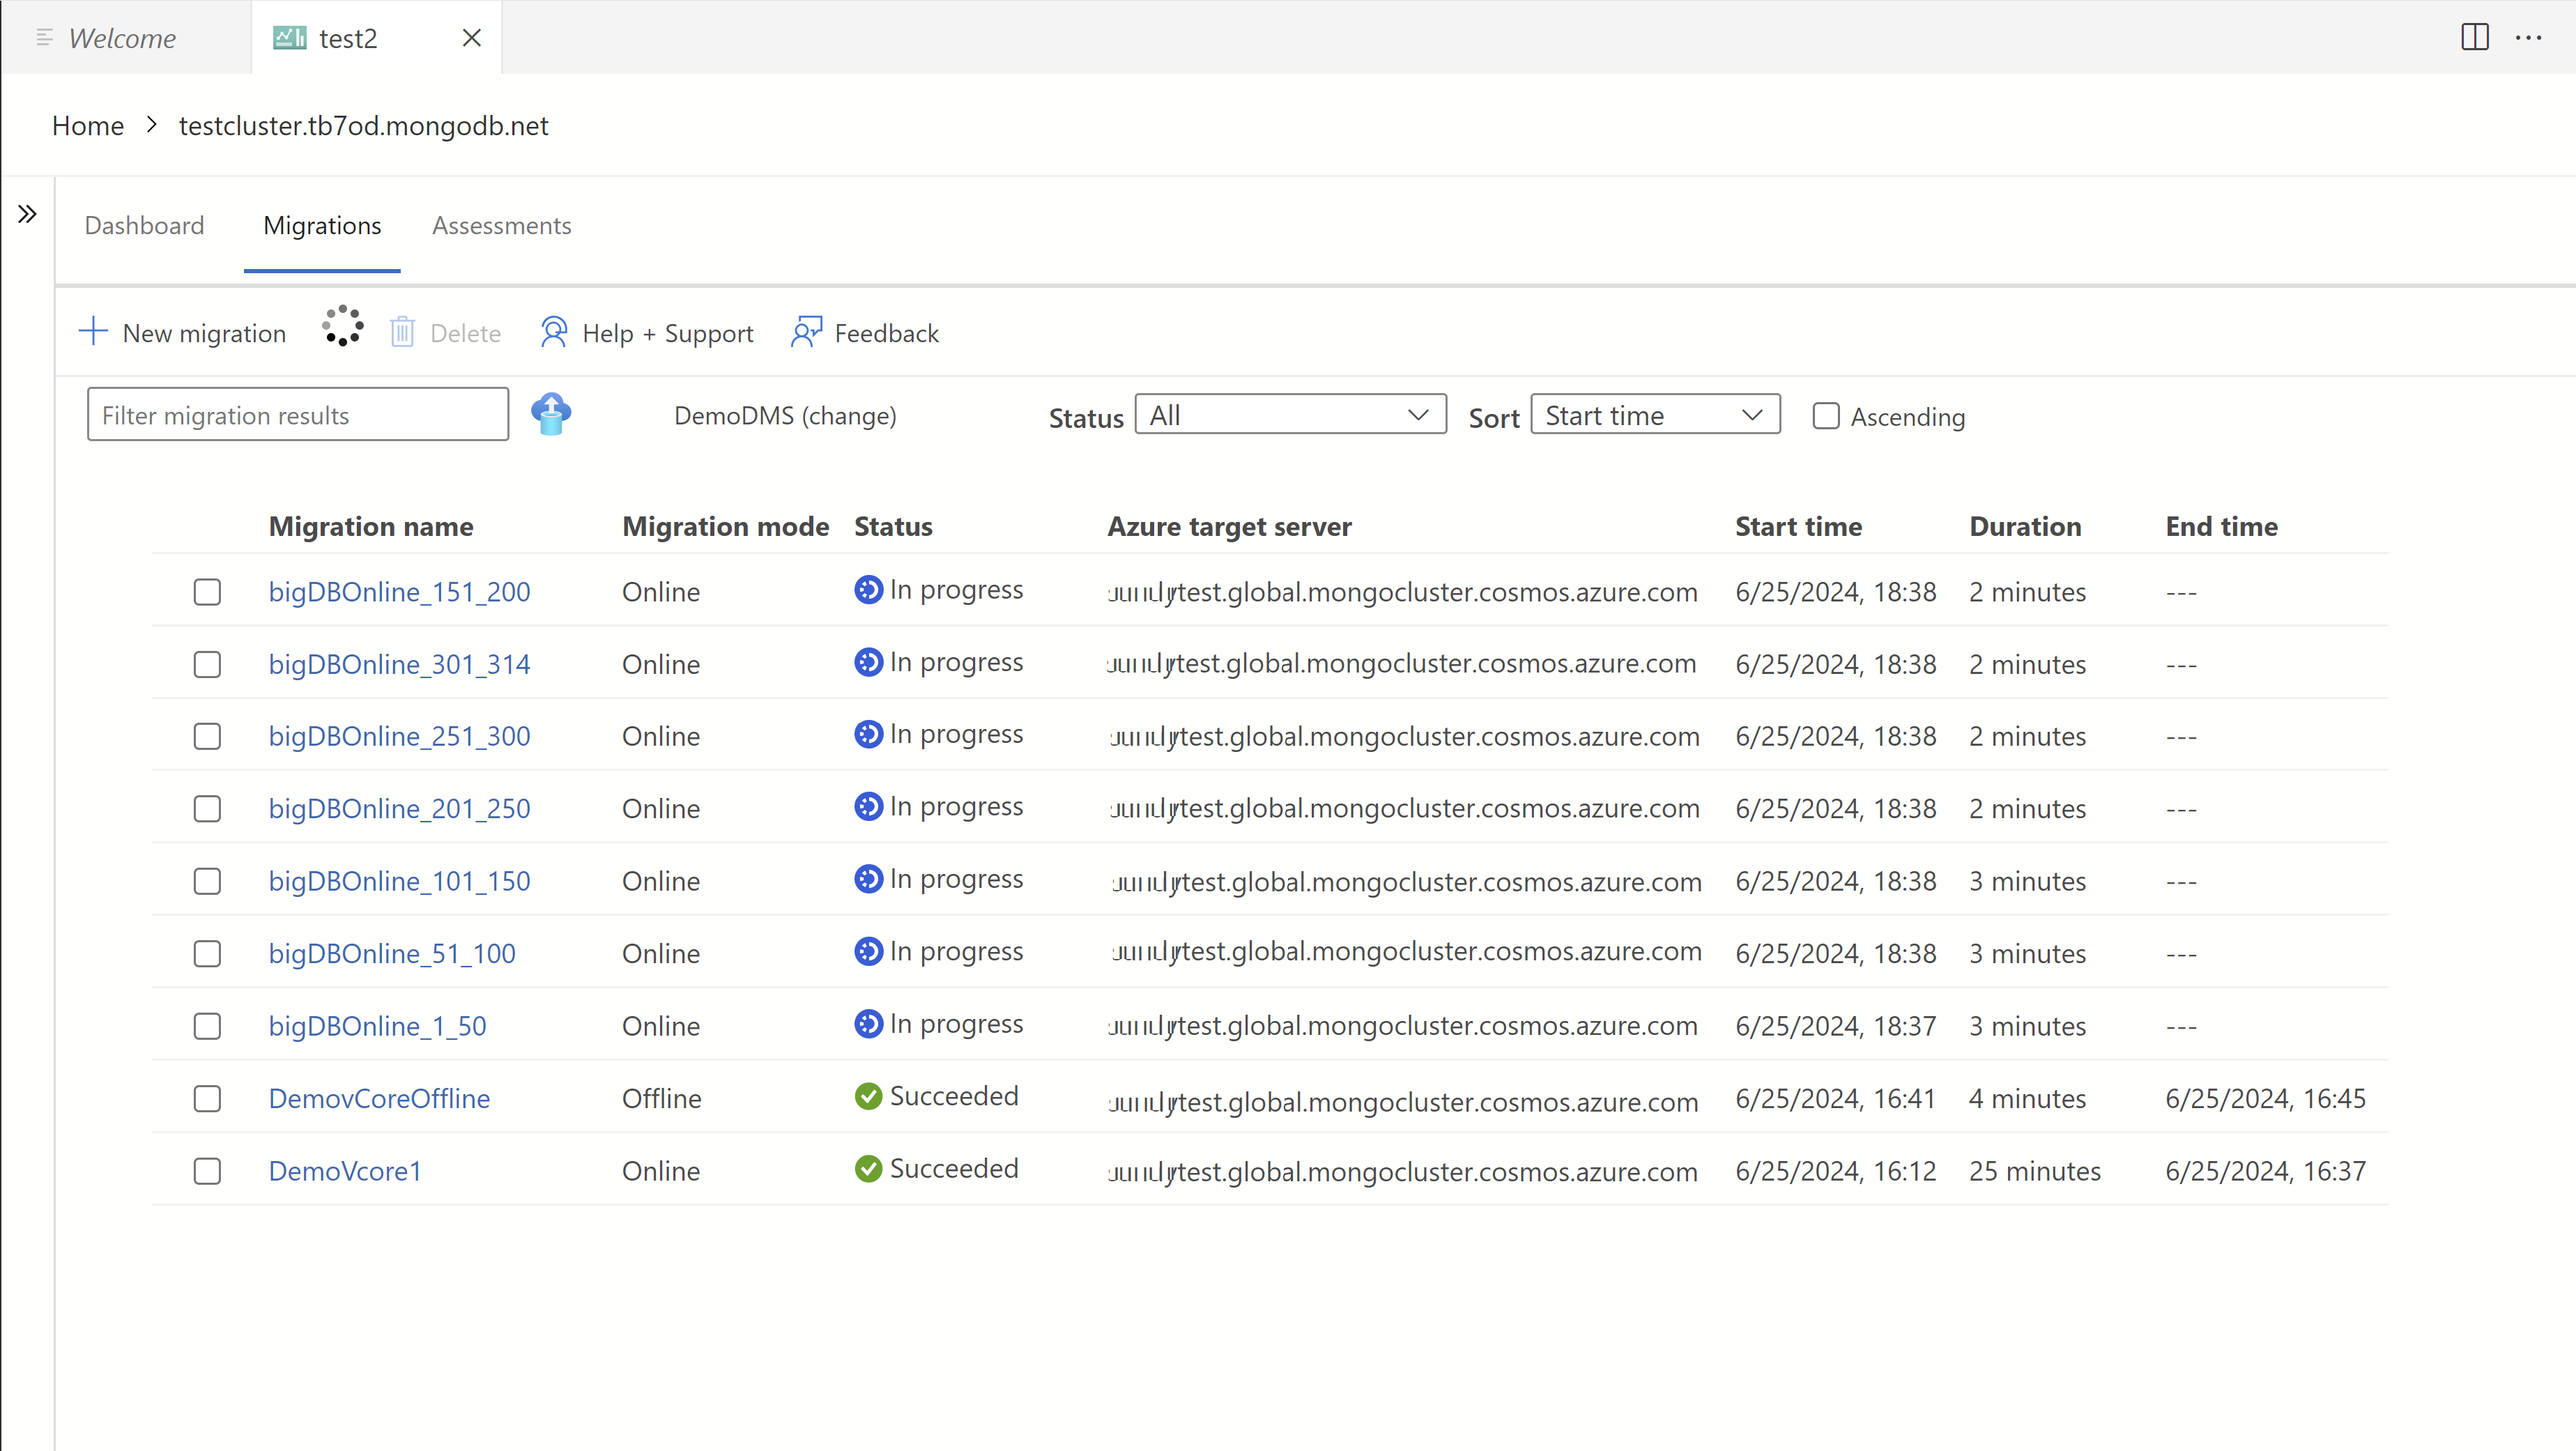Image resolution: width=2576 pixels, height=1451 pixels.
Task: Enable the Ascending sort checkbox
Action: coord(1825,416)
